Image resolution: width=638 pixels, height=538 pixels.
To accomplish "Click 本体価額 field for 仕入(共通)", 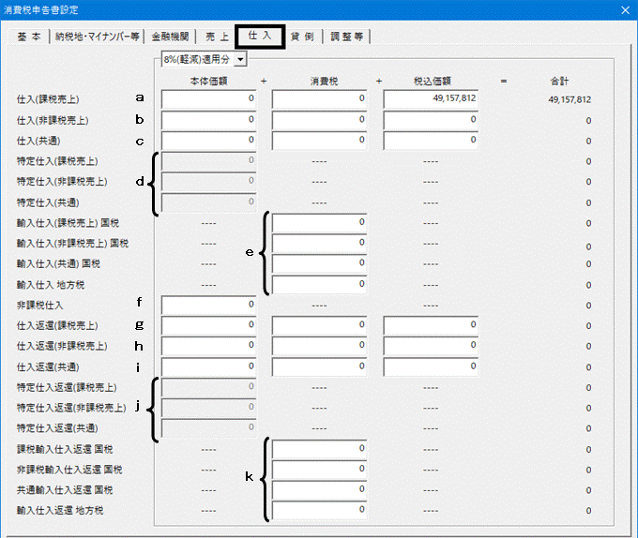I will point(208,141).
